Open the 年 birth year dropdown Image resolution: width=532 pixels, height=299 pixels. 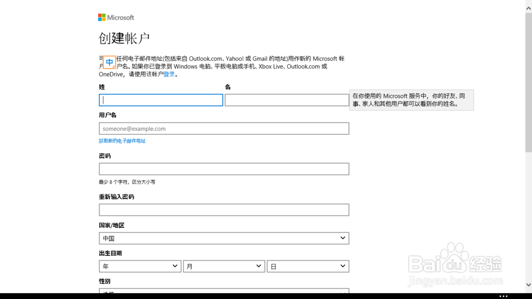click(140, 267)
